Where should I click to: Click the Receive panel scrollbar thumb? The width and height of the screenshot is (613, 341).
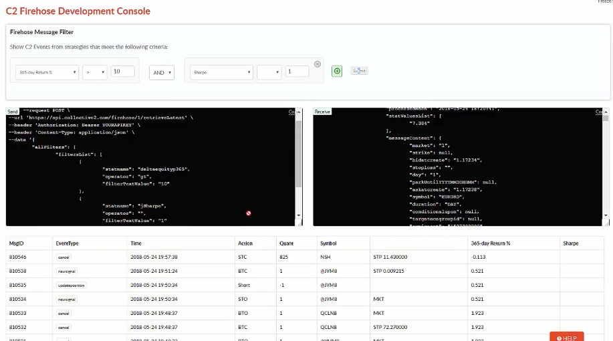(x=606, y=118)
